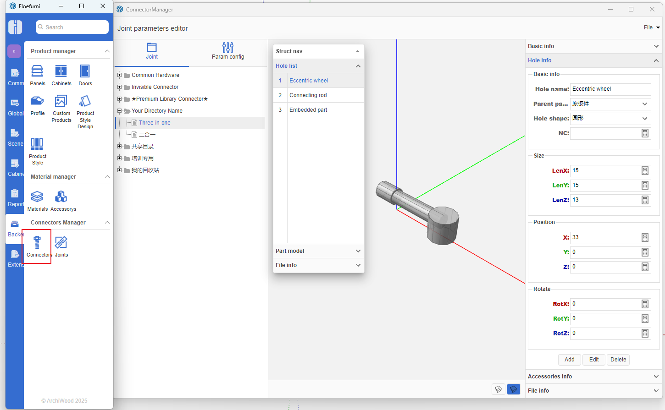Expand the Common Hardware folder
The width and height of the screenshot is (665, 410).
pos(120,75)
